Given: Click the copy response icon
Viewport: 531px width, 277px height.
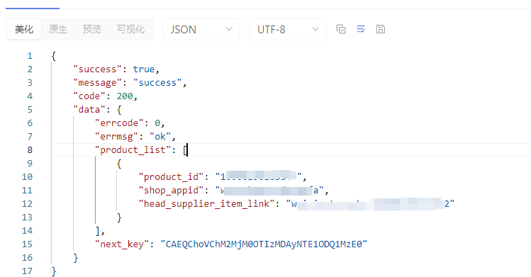Looking at the screenshot, I should click(x=341, y=30).
